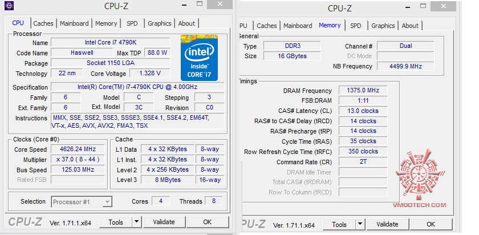This screenshot has width=479, height=235.
Task: Expand the Tools dropdown arrow in left window
Action: 136,222
